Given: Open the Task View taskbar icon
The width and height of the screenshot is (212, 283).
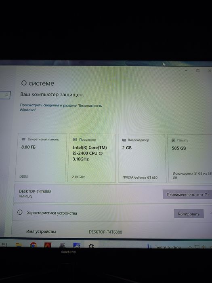Looking at the screenshot, I should click(4, 245).
